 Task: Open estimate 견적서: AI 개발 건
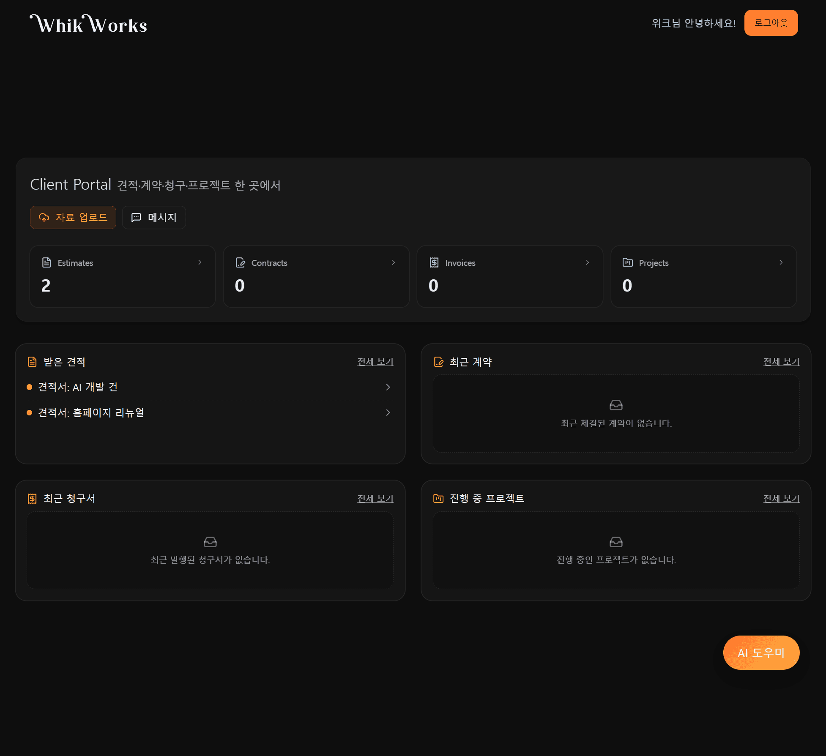(x=78, y=387)
